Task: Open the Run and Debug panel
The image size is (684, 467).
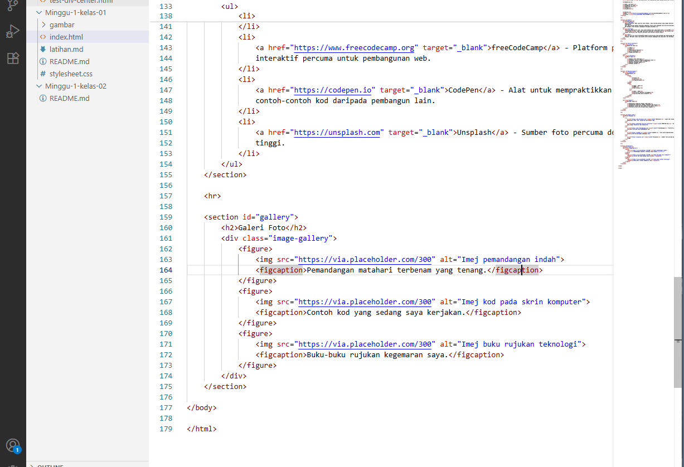Action: [x=12, y=31]
